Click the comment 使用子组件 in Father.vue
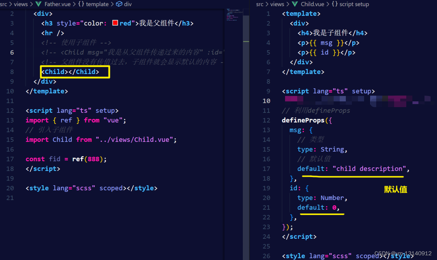Image resolution: width=437 pixels, height=260 pixels. tap(76, 43)
